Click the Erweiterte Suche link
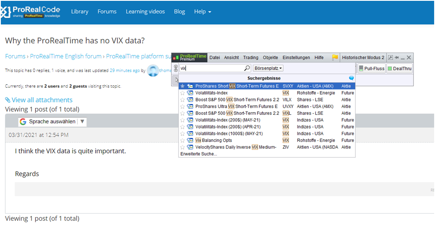Screen dimensions: 435x232 pos(199,154)
